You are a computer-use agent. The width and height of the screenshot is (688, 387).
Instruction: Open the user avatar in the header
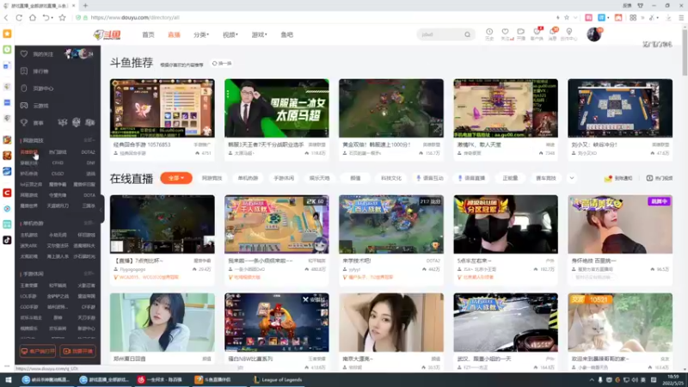click(593, 34)
